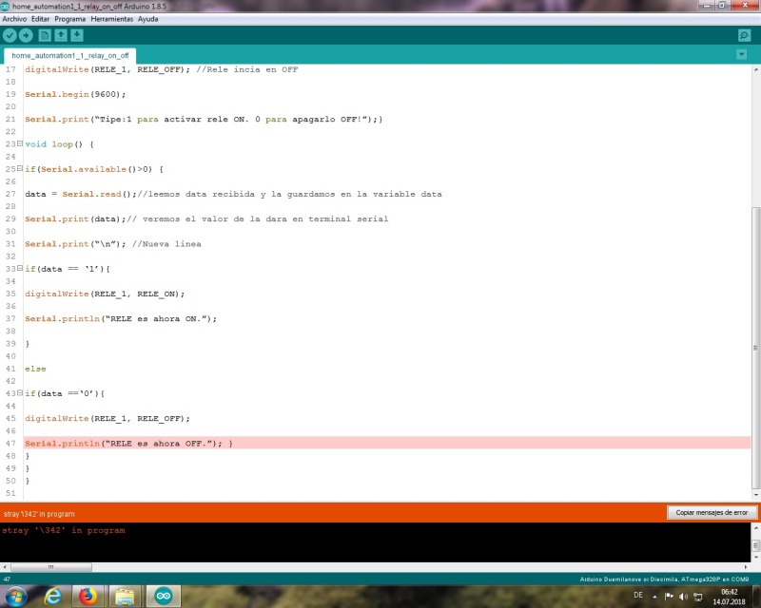Image resolution: width=761 pixels, height=608 pixels.
Task: Click the stray '\342' error message in console
Action: point(63,530)
